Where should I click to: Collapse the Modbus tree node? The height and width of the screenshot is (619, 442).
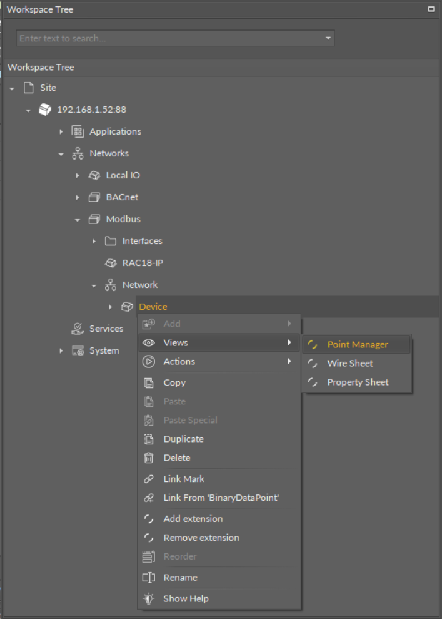pos(78,220)
